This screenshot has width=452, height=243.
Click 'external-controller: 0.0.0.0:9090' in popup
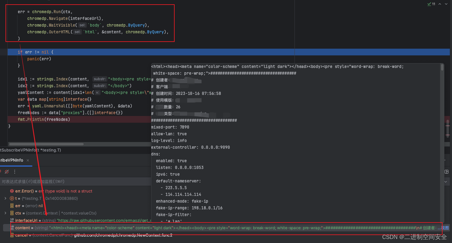tap(191, 147)
